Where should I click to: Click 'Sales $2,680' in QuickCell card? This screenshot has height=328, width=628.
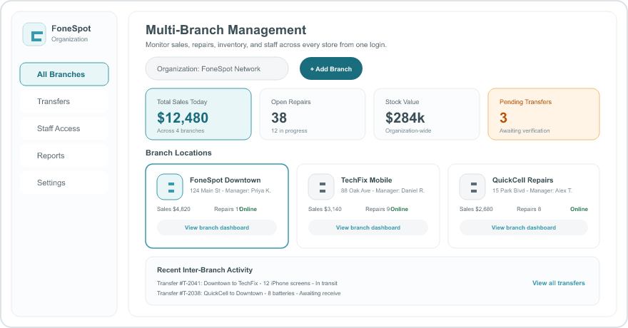click(476, 209)
